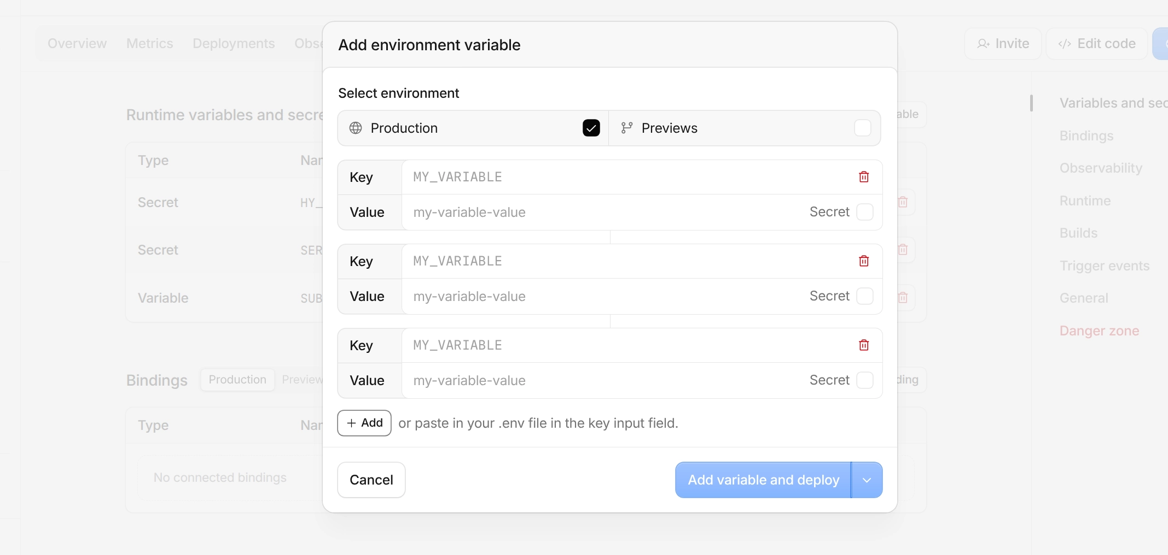Jump to Trigger events section
Viewport: 1168px width, 555px height.
1105,266
